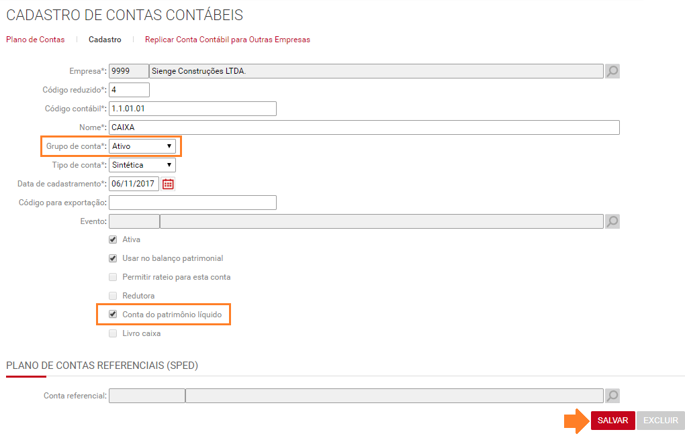The image size is (685, 436).
Task: Click the Evento description field
Action: [x=381, y=221]
